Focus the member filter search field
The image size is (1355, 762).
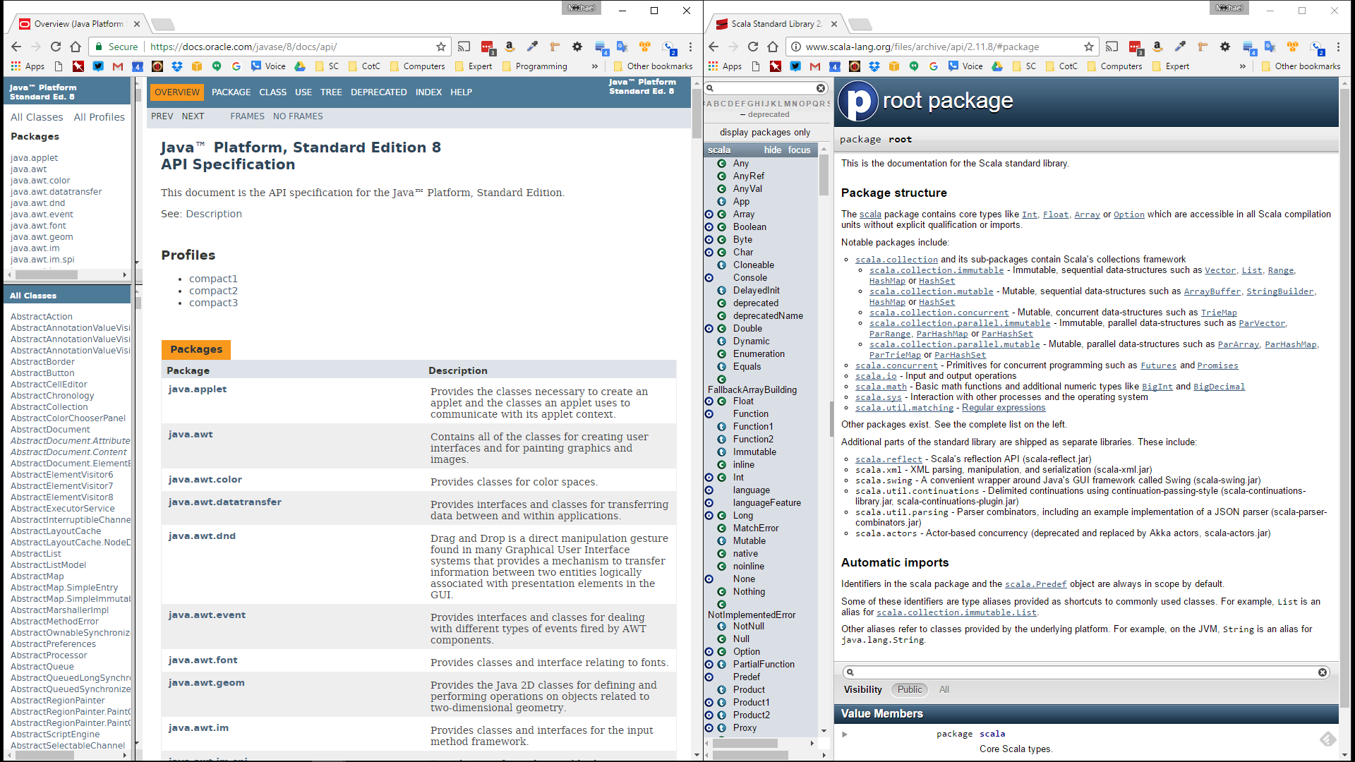coord(1086,672)
